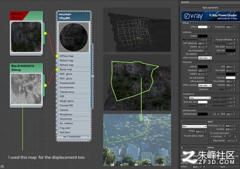Expand the Options rollout header
The width and height of the screenshot is (240, 169).
tap(210, 147)
